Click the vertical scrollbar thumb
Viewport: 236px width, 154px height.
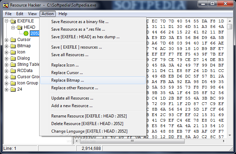point(230,27)
